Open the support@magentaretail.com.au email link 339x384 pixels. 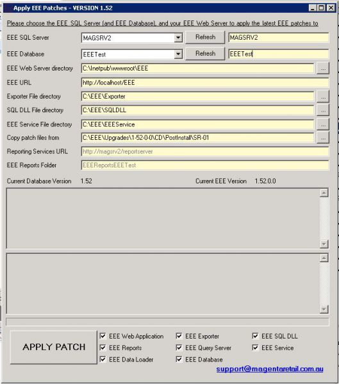tap(270, 369)
